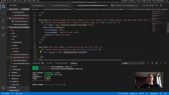Synchronize changes in status bar

coord(12,93)
